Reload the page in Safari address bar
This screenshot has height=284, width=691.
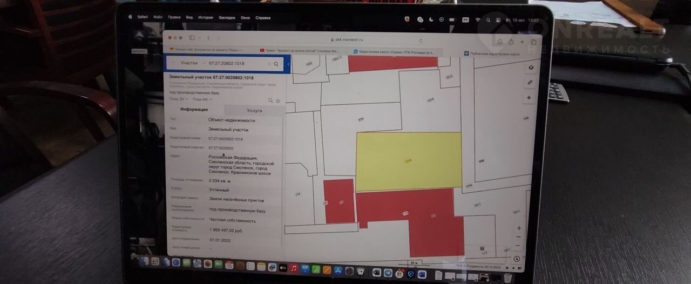click(421, 40)
